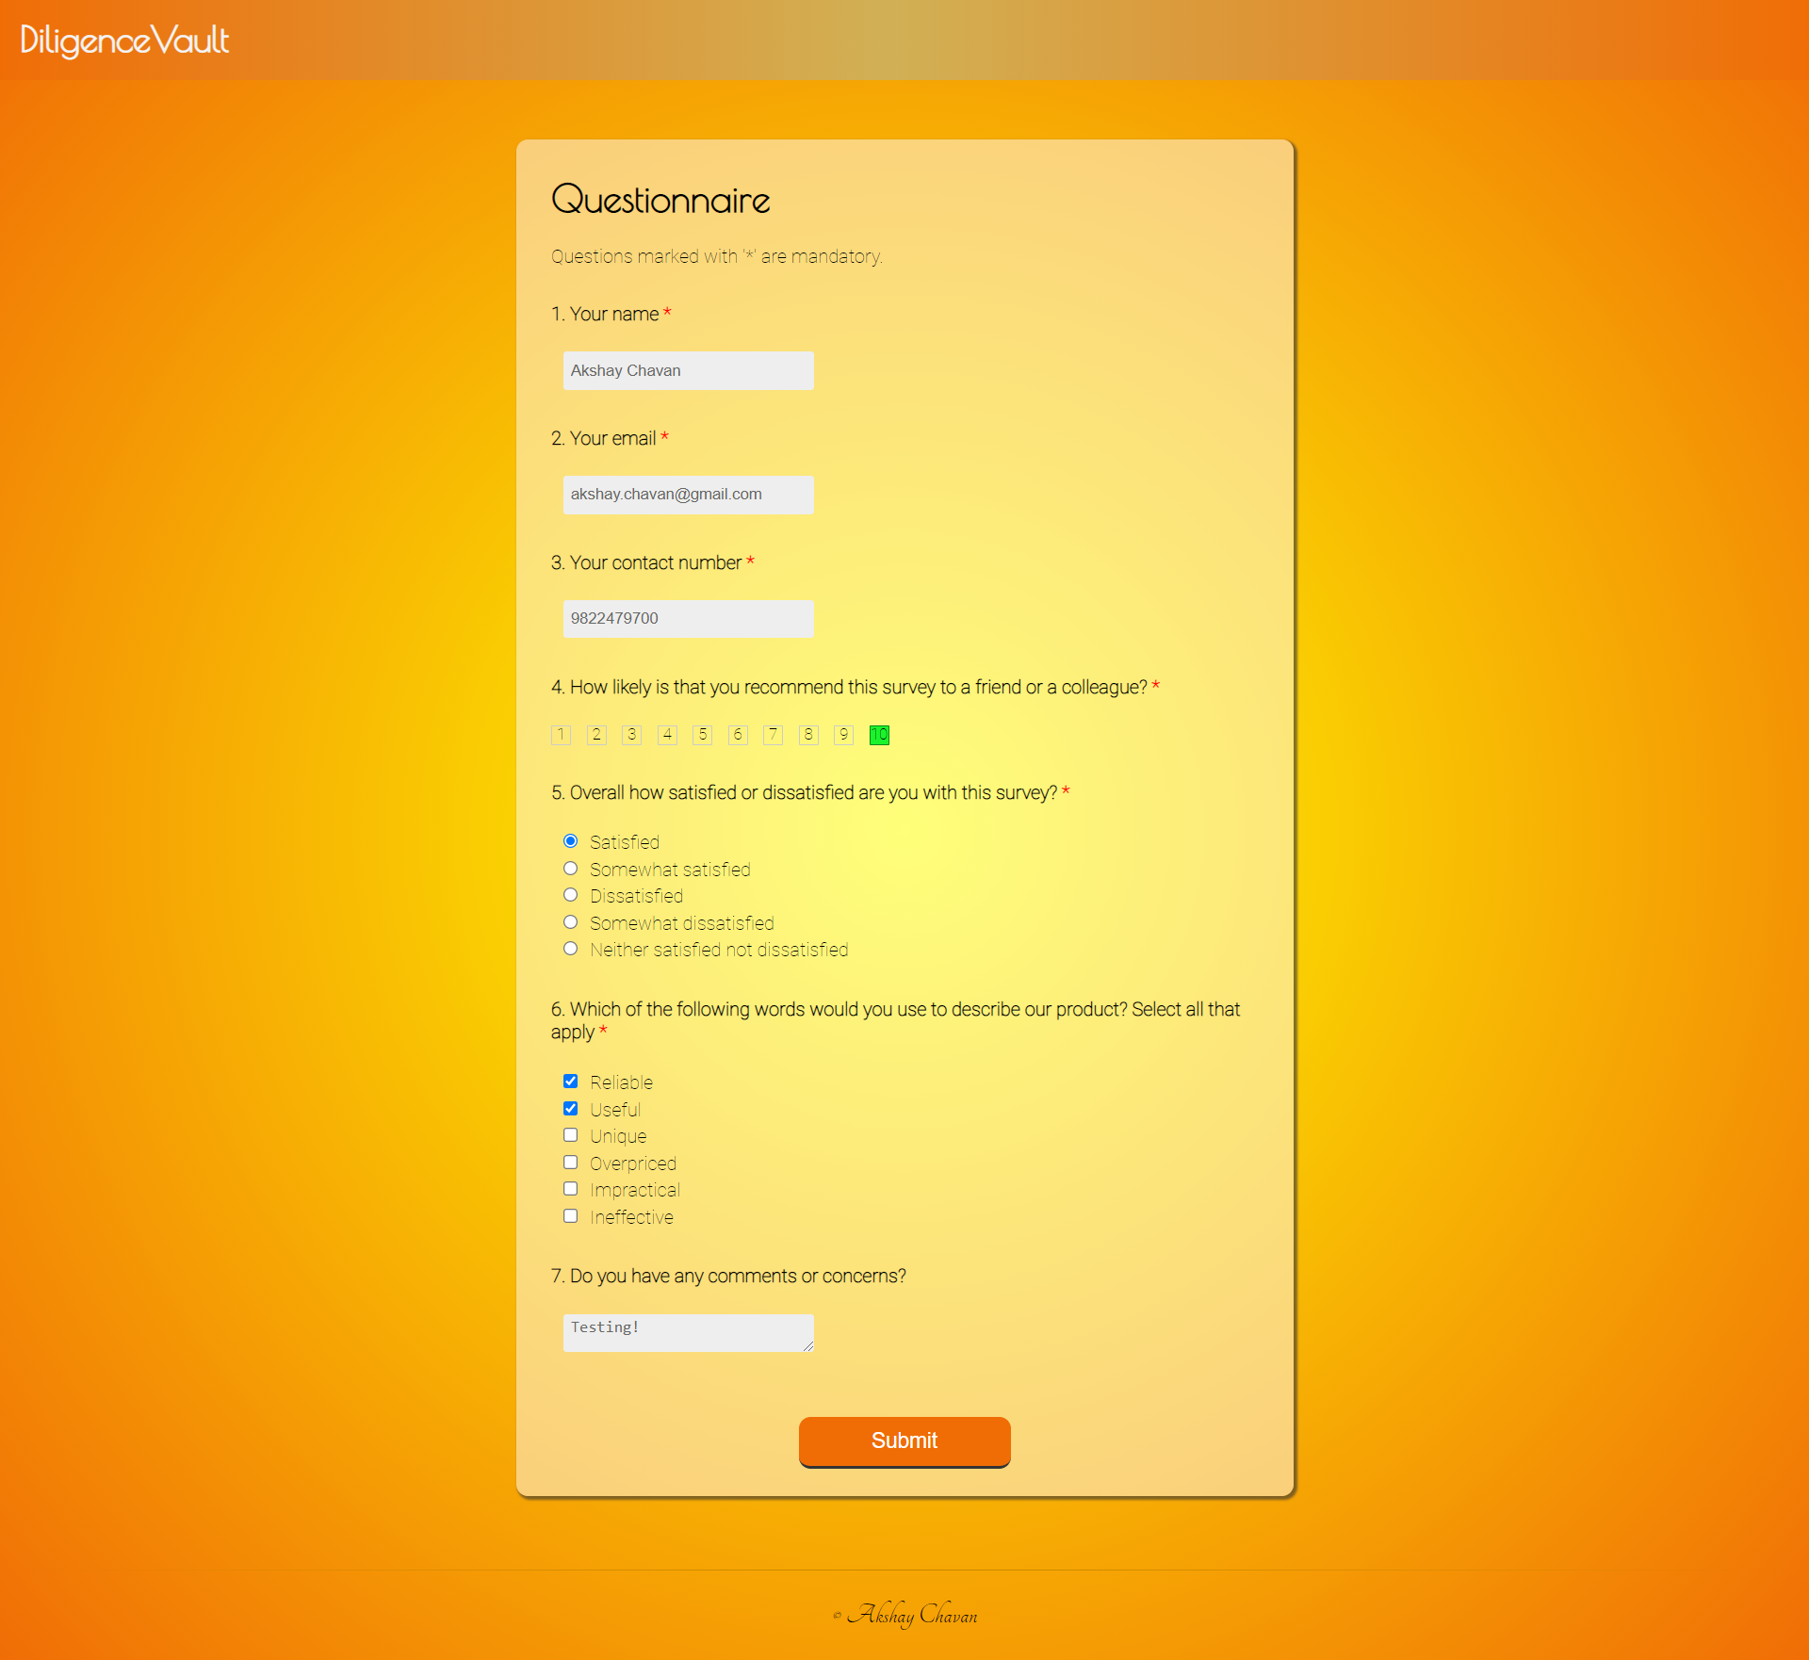Image resolution: width=1809 pixels, height=1660 pixels.
Task: Enable the Overpriced checkbox
Action: click(570, 1163)
